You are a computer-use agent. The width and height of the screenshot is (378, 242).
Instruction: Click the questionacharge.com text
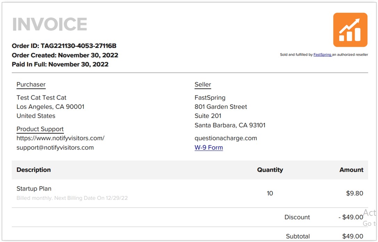tap(226, 138)
